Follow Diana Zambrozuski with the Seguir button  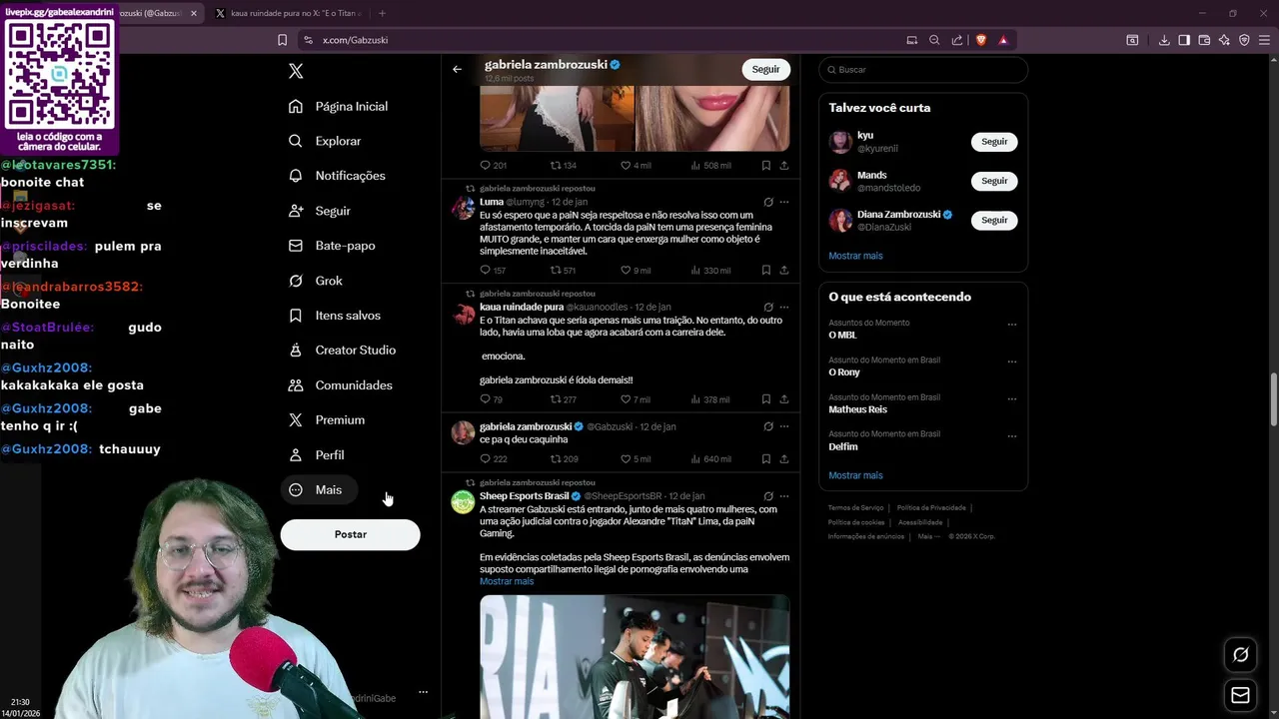tap(994, 220)
